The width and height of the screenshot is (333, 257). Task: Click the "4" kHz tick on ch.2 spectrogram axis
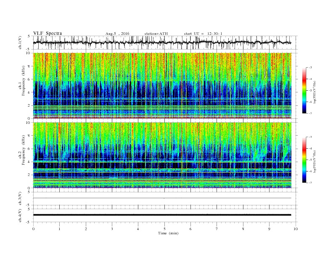coord(29,162)
